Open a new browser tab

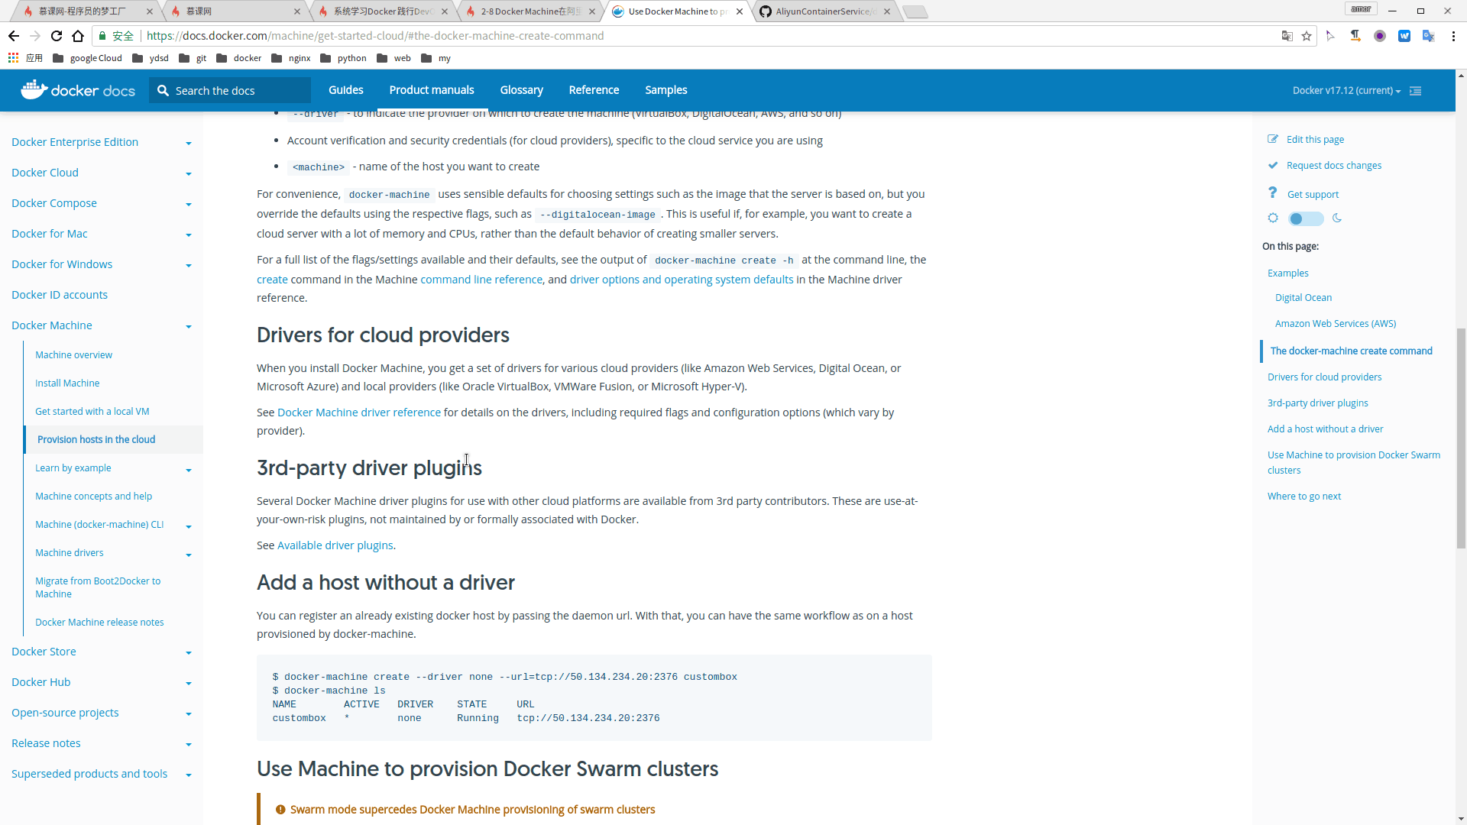coord(915,11)
